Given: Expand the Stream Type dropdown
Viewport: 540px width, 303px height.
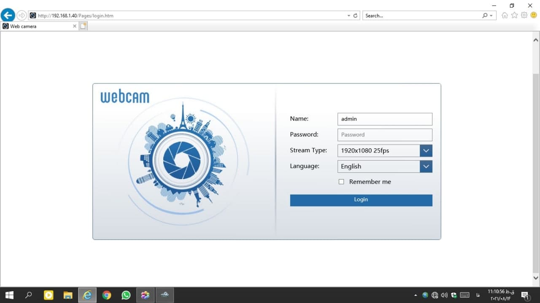Looking at the screenshot, I should click(426, 150).
